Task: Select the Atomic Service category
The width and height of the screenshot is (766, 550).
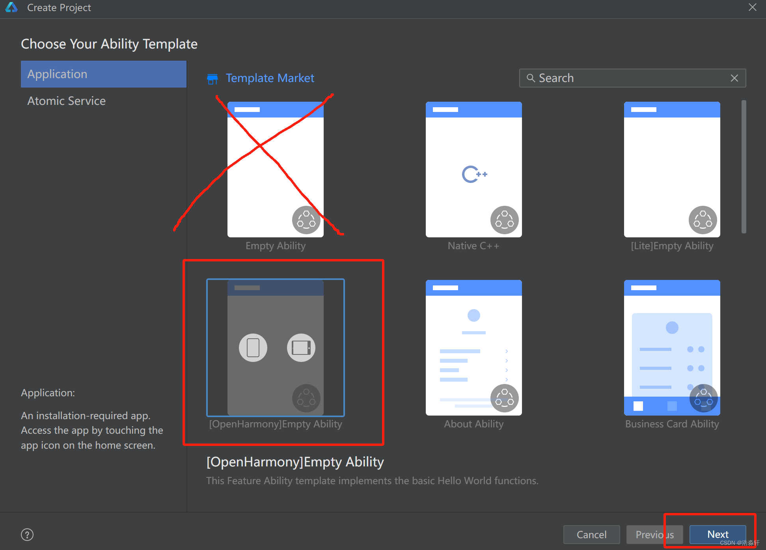Action: click(x=104, y=101)
